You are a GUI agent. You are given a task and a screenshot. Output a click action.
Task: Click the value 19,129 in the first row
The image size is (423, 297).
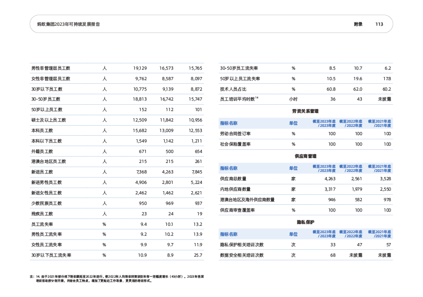coord(140,69)
